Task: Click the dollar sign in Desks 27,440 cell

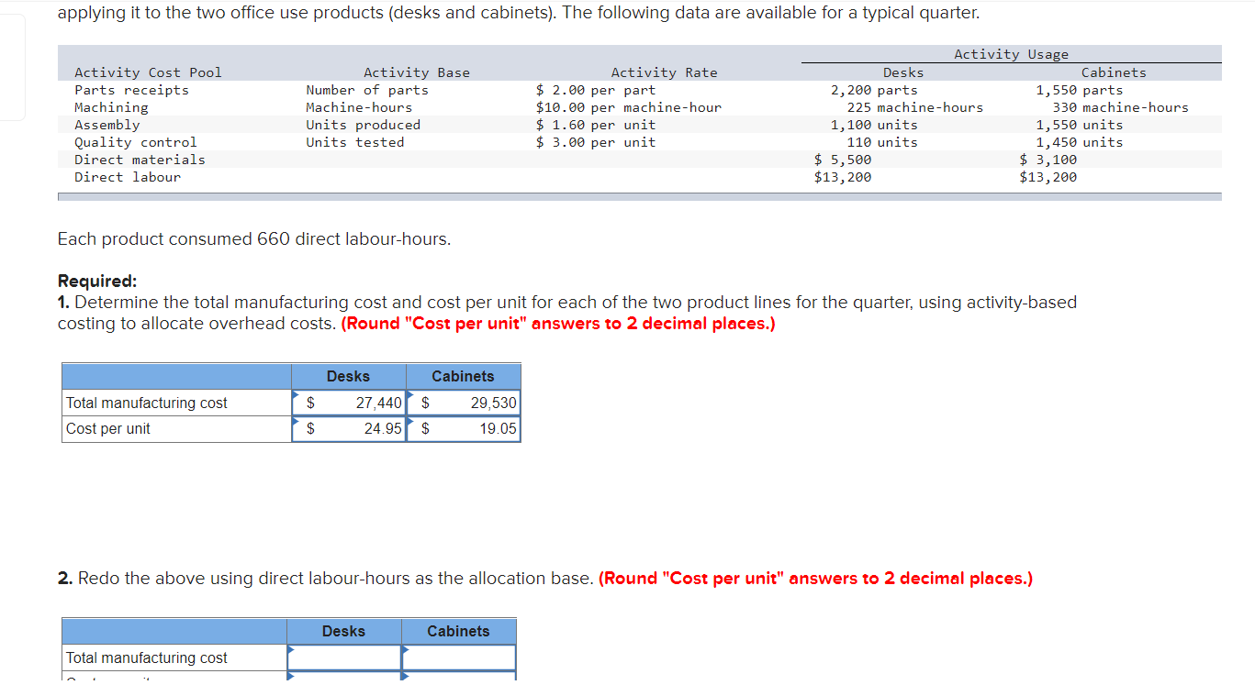Action: tap(309, 402)
